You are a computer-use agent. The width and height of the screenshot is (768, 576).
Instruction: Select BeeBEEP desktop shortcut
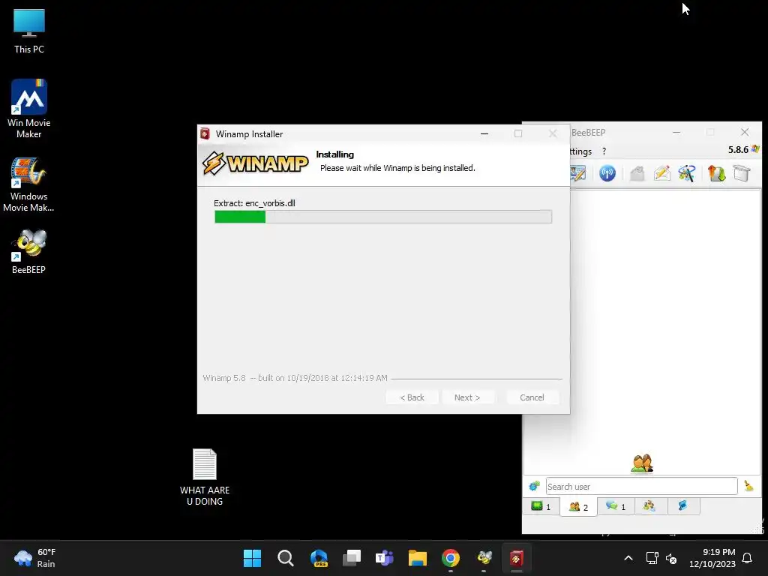pyautogui.click(x=29, y=251)
